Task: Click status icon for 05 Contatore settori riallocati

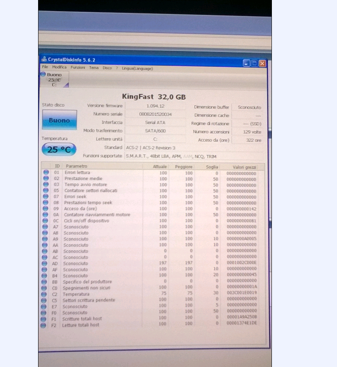Action: click(x=46, y=190)
